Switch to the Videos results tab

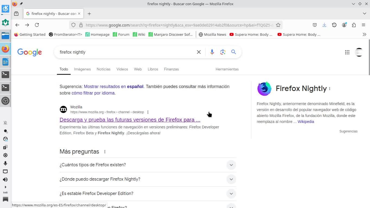point(122,69)
